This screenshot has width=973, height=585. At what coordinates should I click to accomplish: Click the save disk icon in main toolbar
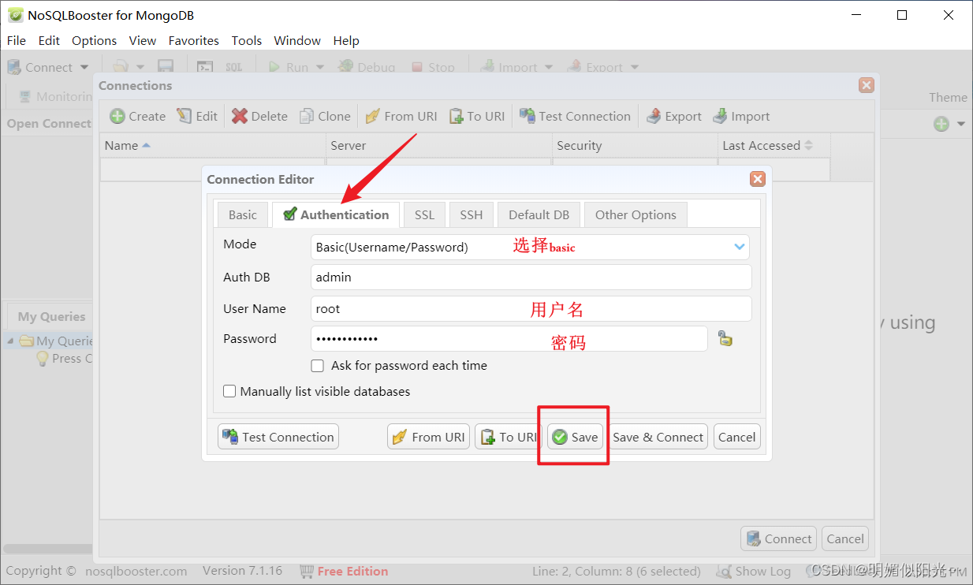(166, 67)
